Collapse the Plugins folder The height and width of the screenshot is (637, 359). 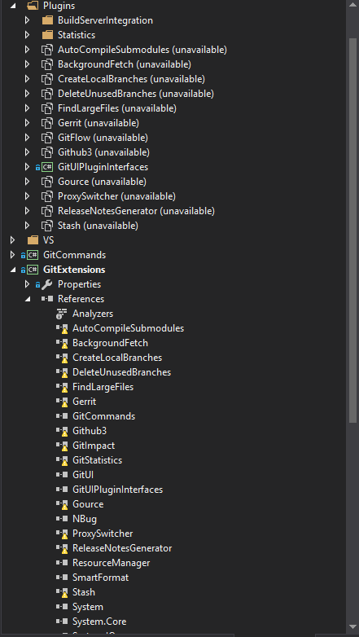click(13, 6)
